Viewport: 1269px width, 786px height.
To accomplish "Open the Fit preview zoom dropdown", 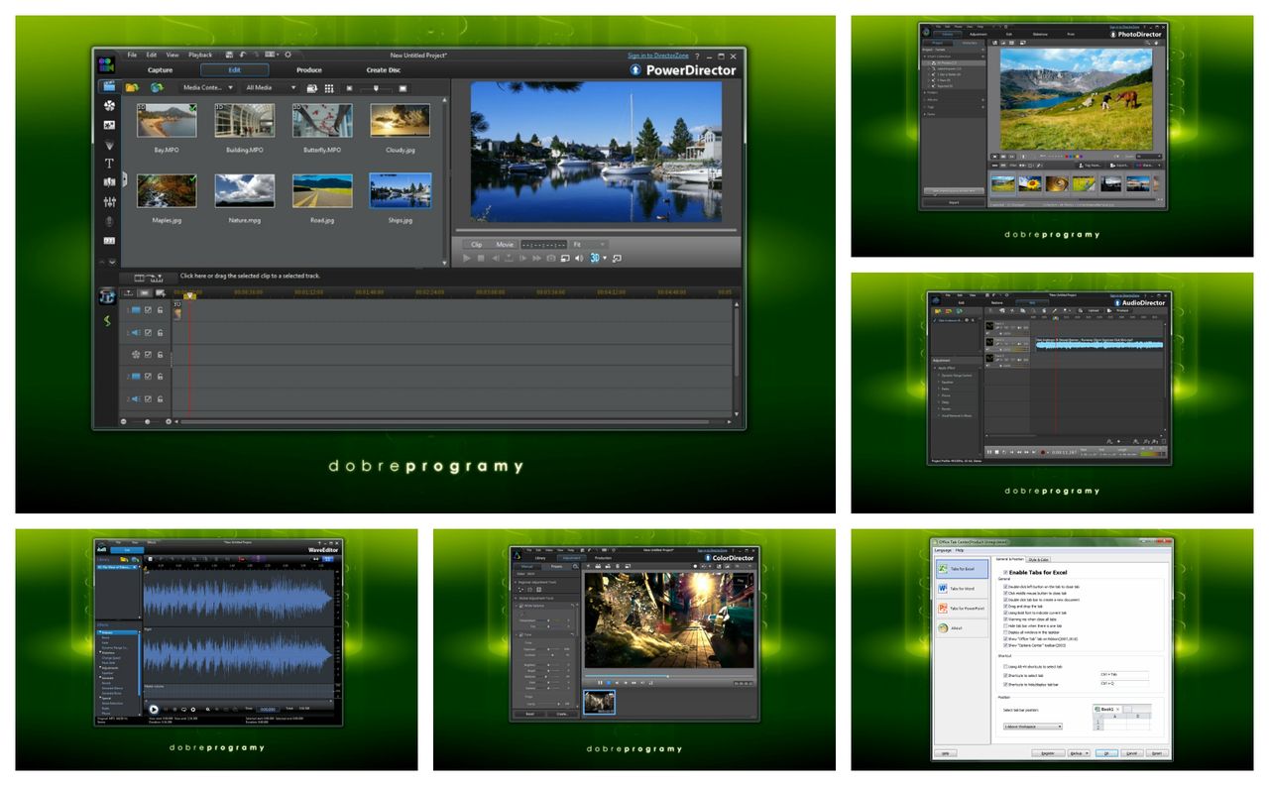I will pyautogui.click(x=589, y=245).
